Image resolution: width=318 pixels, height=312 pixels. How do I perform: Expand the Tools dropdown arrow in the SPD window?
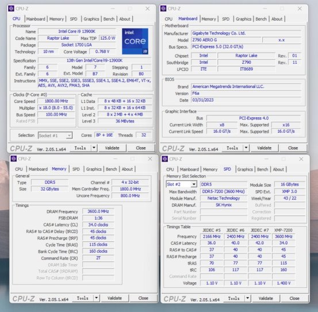point(247,298)
